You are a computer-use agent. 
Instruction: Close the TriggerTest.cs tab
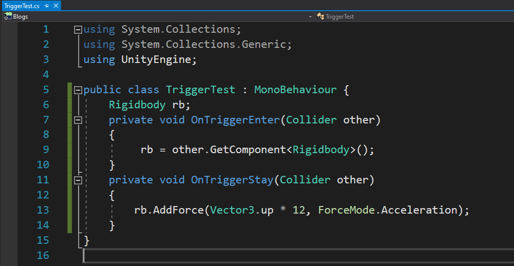56,6
